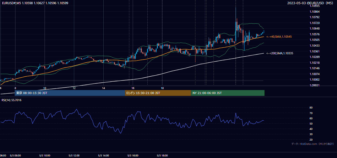The image size is (337, 158).
Task: Click price level 1.10433 on the axis
Action: click(x=315, y=46)
